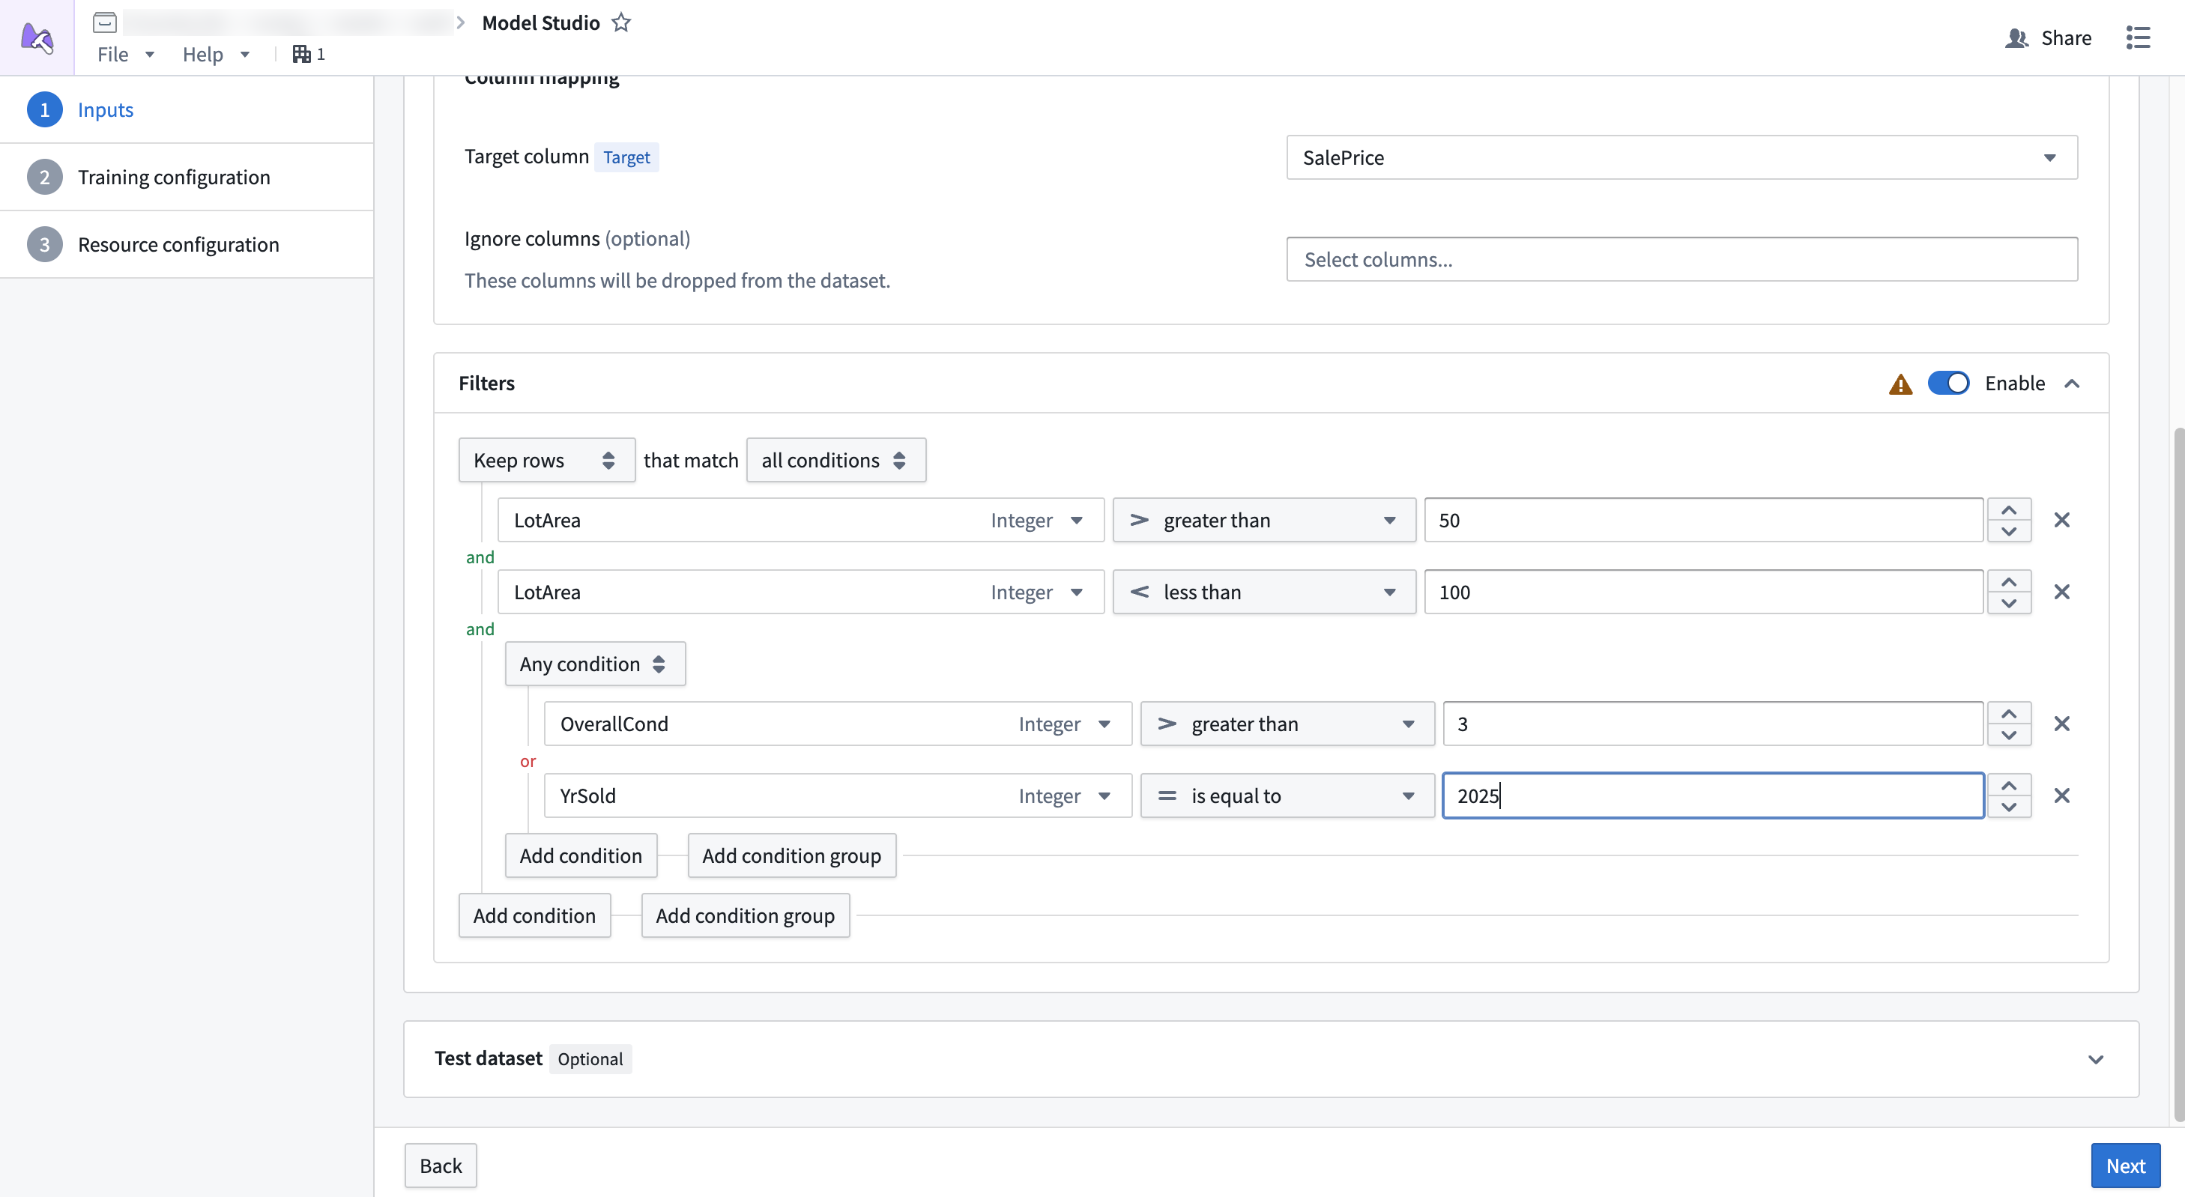Click the Next button
Image resolution: width=2185 pixels, height=1197 pixels.
click(2125, 1165)
